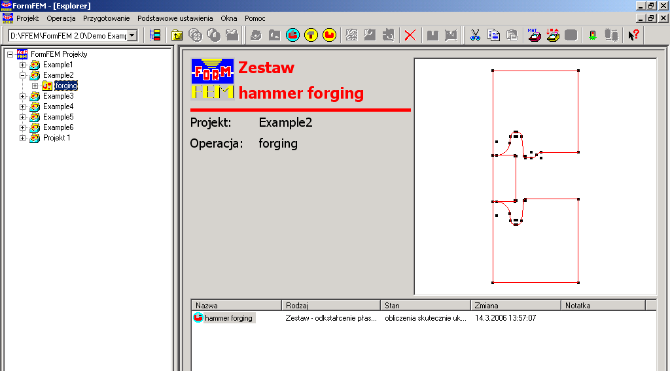
Task: Expand the Example4 tree node
Action: pos(23,106)
